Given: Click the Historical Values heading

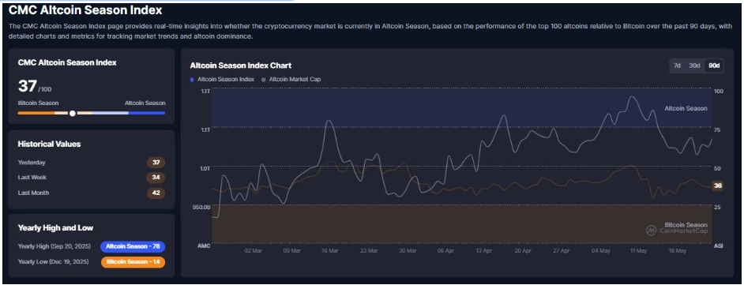Looking at the screenshot, I should point(49,144).
